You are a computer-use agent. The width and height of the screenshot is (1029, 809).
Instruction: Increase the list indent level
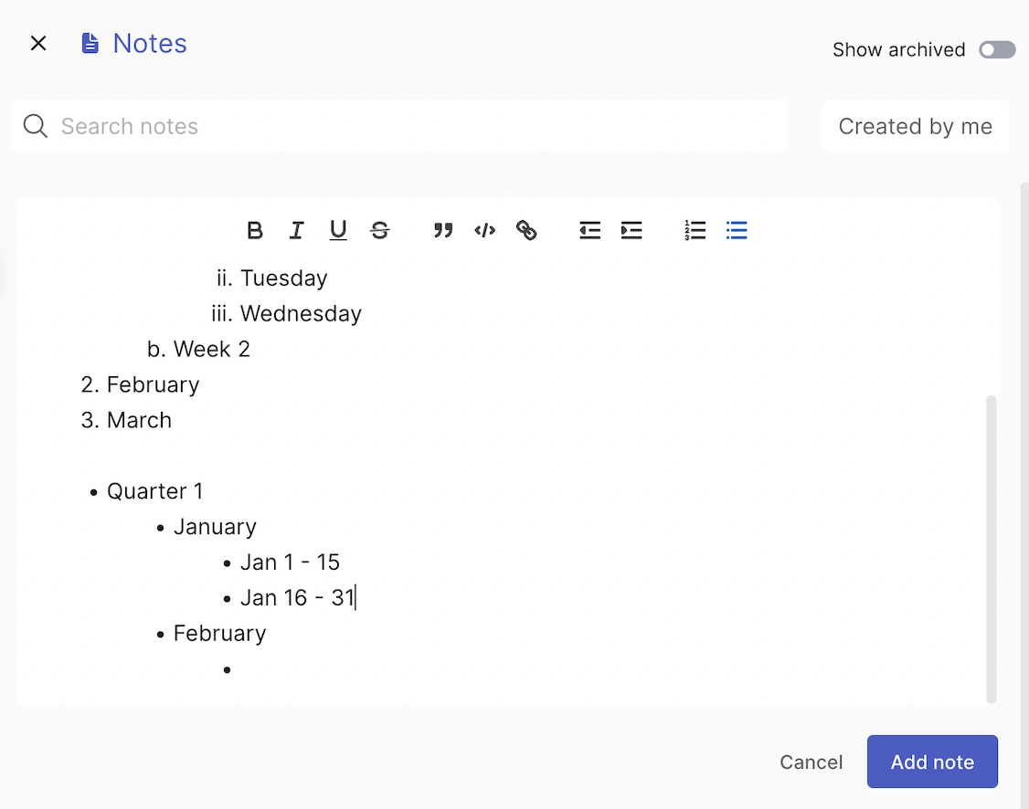631,230
